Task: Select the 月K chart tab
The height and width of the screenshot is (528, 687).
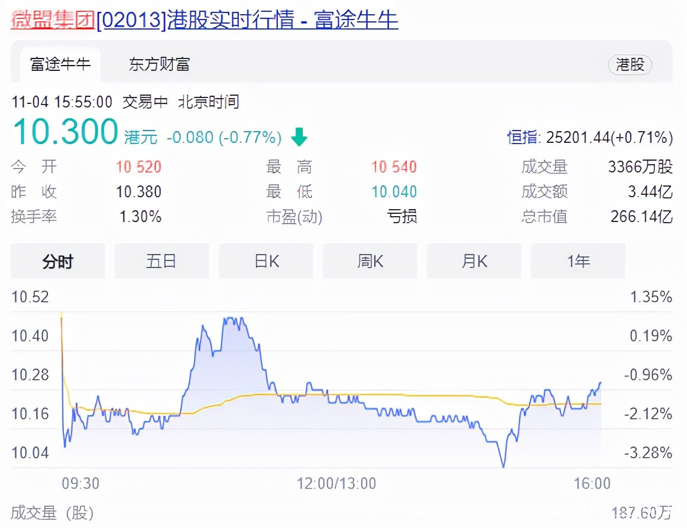Action: [x=474, y=262]
